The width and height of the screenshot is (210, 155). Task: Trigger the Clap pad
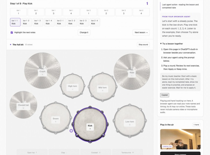64,153
